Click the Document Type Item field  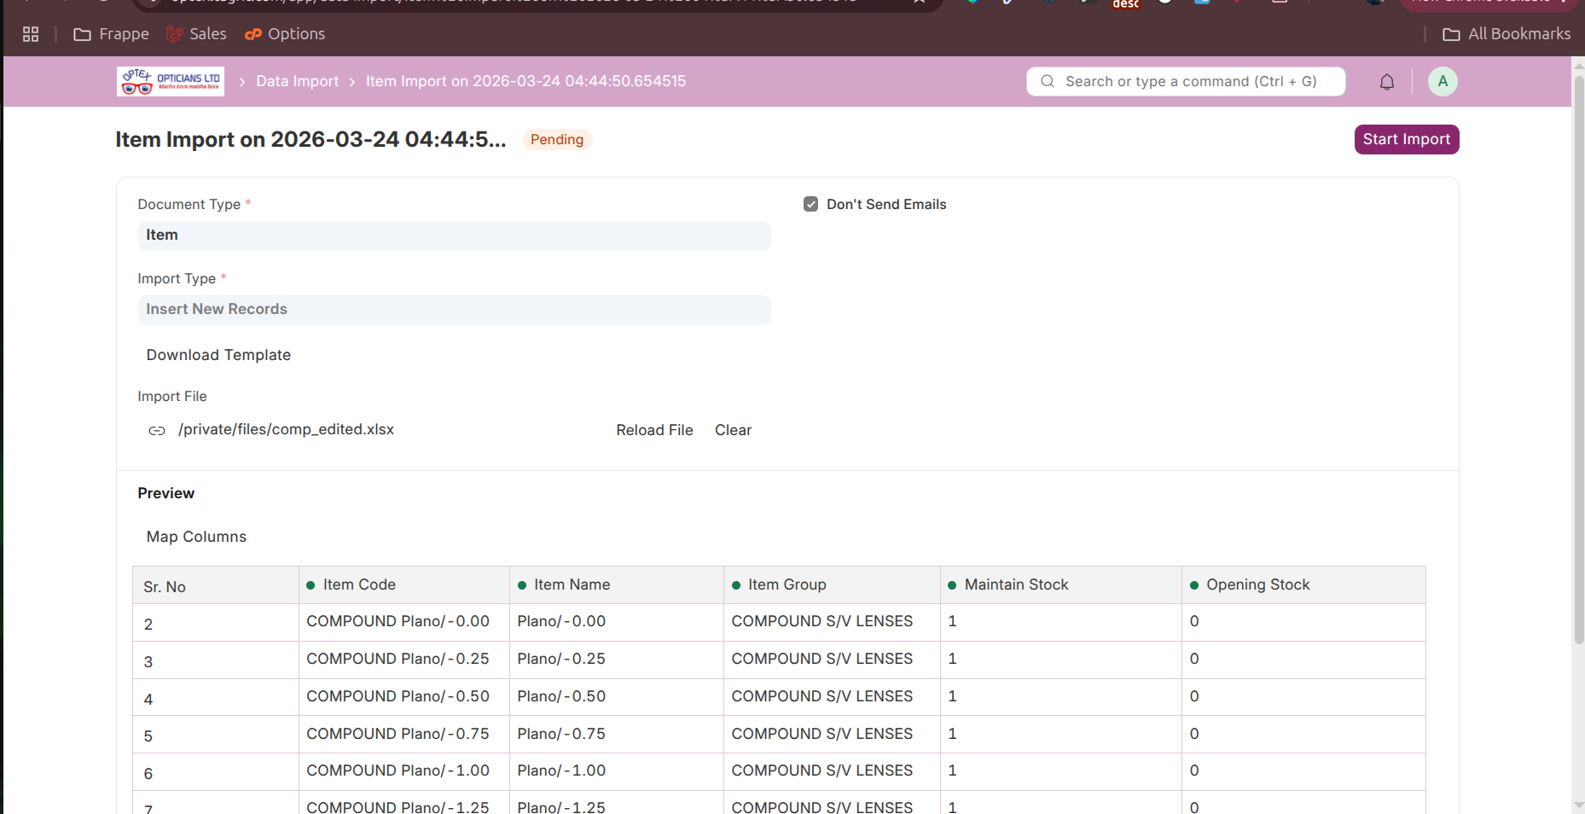point(454,235)
